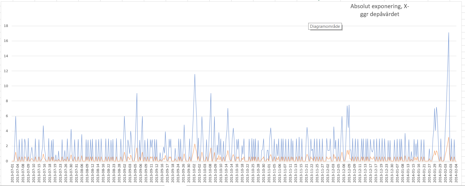Click the highest orange line peak above 3
This screenshot has width=465, height=186.
pos(449,137)
